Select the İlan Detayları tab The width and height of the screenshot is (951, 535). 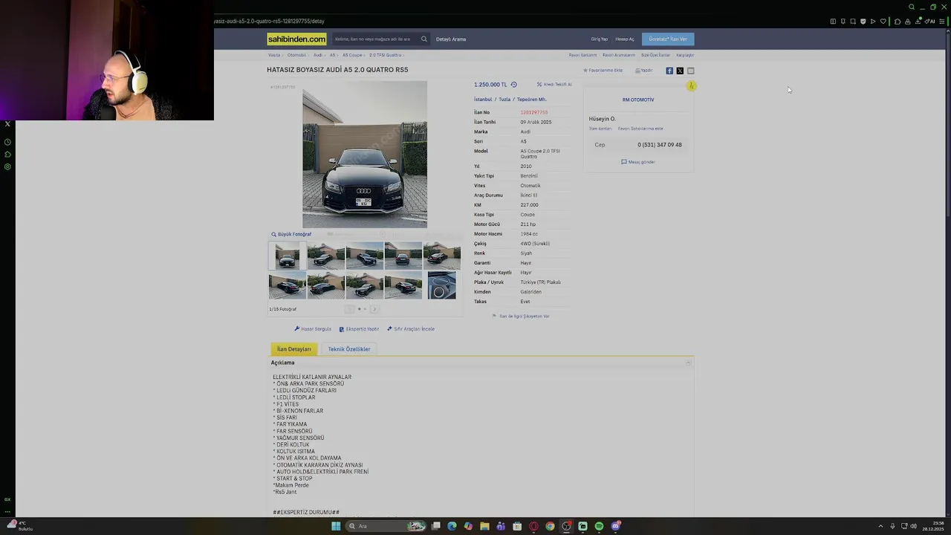294,349
